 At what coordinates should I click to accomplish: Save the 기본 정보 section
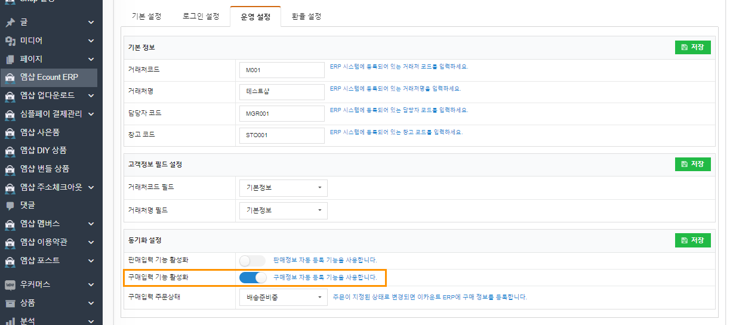point(692,48)
